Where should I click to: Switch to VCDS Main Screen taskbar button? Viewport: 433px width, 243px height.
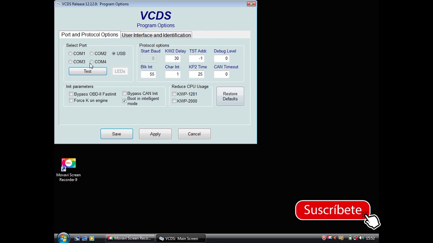[181, 238]
